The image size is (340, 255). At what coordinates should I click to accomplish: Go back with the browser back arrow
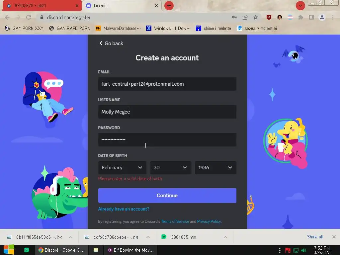pyautogui.click(x=7, y=17)
